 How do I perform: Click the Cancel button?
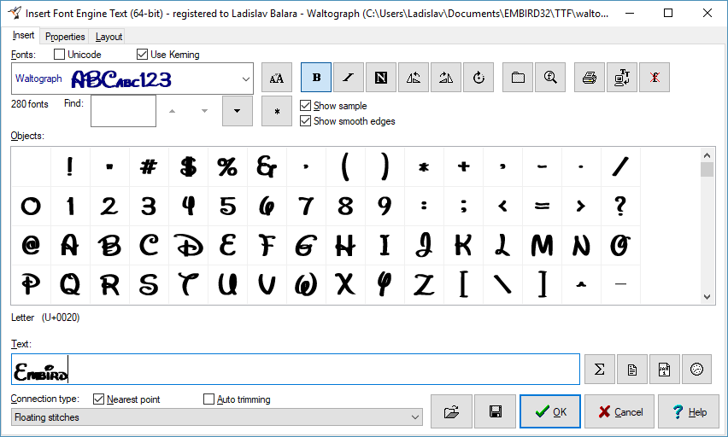(x=619, y=411)
